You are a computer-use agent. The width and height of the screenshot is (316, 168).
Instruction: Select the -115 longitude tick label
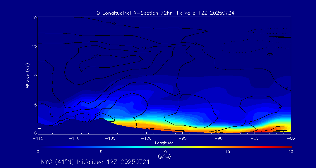click(38, 138)
